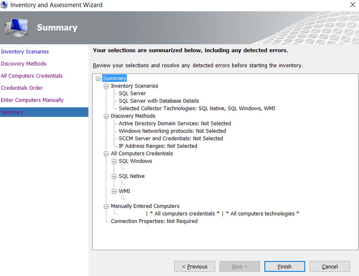Collapse the Inventory Scenarios tree node

[x=106, y=86]
